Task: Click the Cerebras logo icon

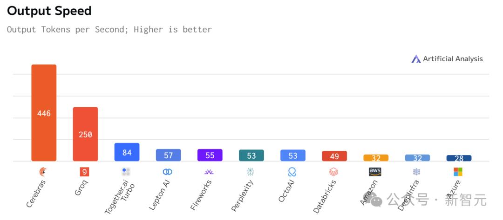Action: (43, 172)
